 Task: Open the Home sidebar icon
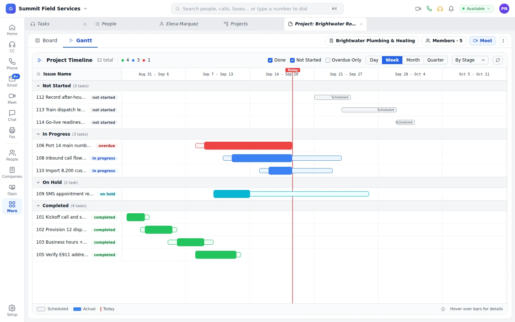click(12, 30)
